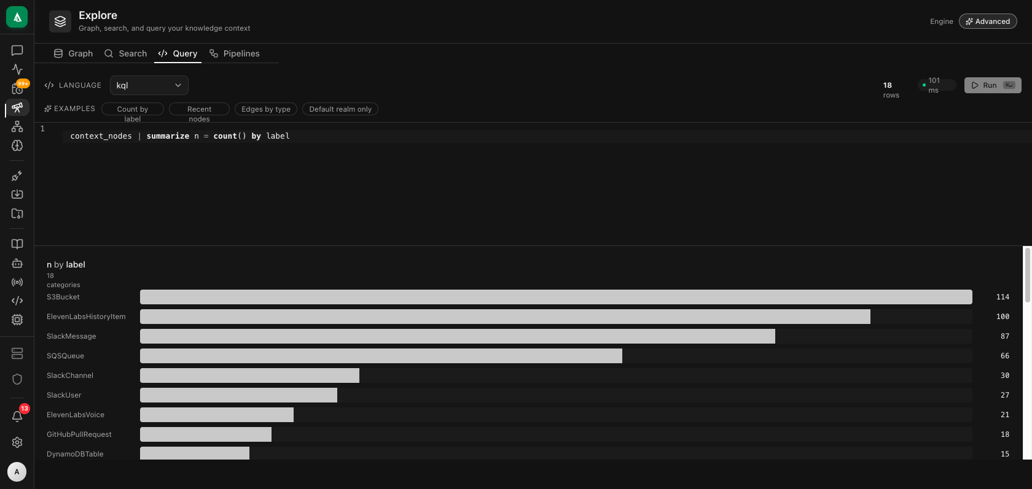Open the shield security icon in sidebar
The width and height of the screenshot is (1032, 489).
17,379
